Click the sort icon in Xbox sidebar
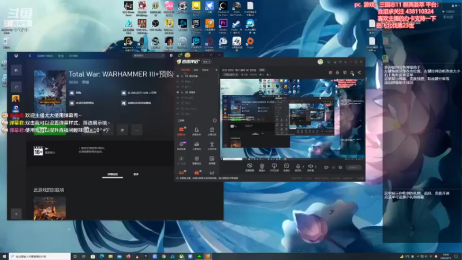The width and height of the screenshot is (462, 260). (x=16, y=87)
